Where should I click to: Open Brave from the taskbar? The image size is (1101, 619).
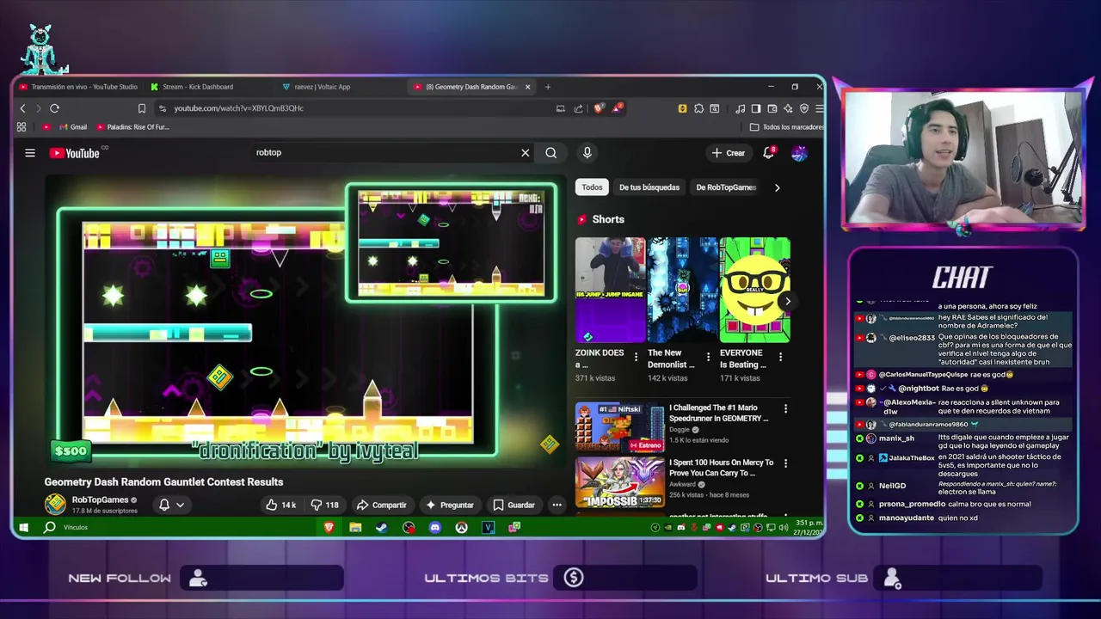tap(329, 527)
